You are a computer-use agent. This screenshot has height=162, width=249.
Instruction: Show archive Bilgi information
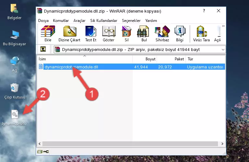180,34
